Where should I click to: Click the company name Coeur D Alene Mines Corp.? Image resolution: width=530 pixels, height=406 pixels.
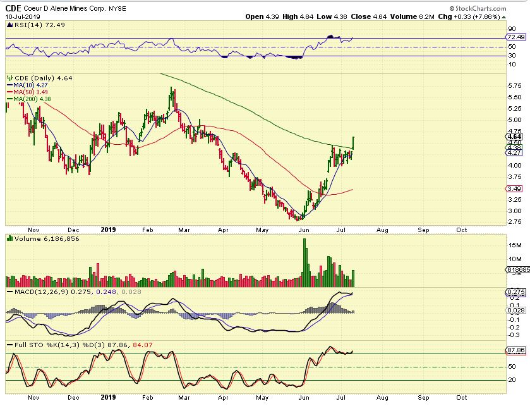pos(64,9)
